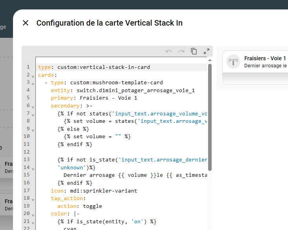Click the Fraisiers - Voie 1 preview card

pyautogui.click(x=264, y=62)
